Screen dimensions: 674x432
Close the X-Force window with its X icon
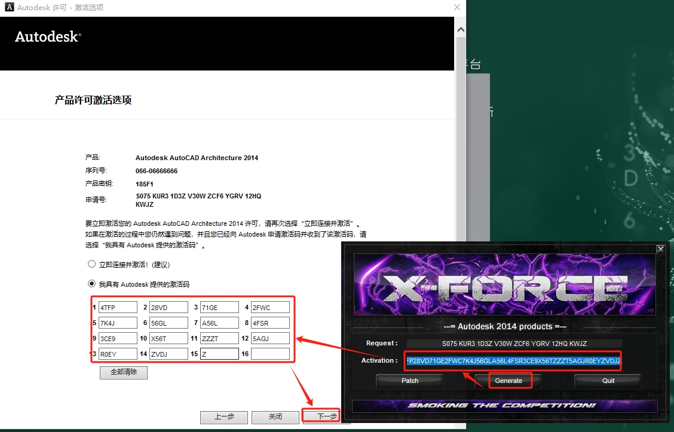[x=660, y=249]
